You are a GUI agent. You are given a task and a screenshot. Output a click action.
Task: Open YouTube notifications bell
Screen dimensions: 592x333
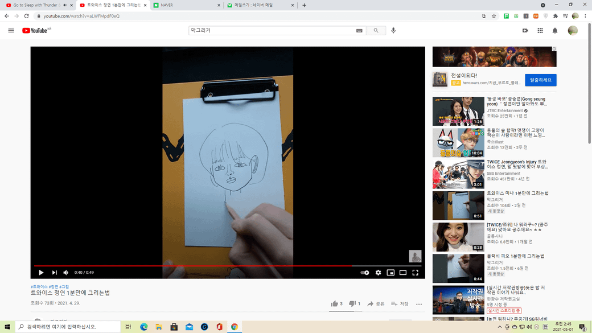tap(555, 31)
